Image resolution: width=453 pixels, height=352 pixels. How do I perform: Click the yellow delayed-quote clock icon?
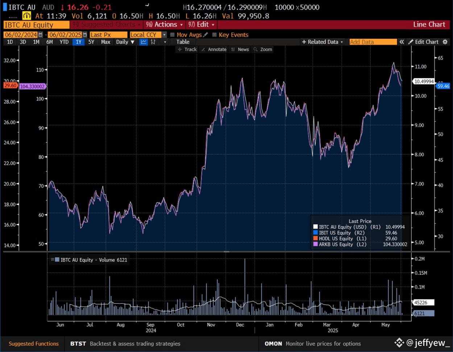coord(27,16)
